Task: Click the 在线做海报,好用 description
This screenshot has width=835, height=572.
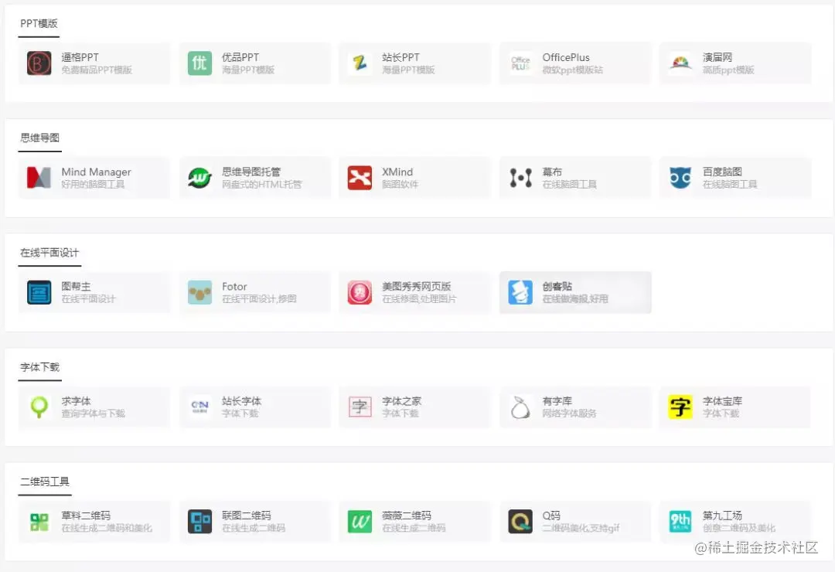Action: 575,299
